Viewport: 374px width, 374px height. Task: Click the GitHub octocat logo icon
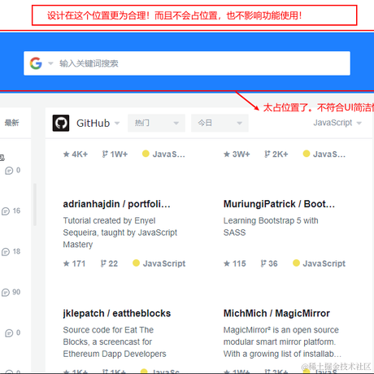(61, 123)
